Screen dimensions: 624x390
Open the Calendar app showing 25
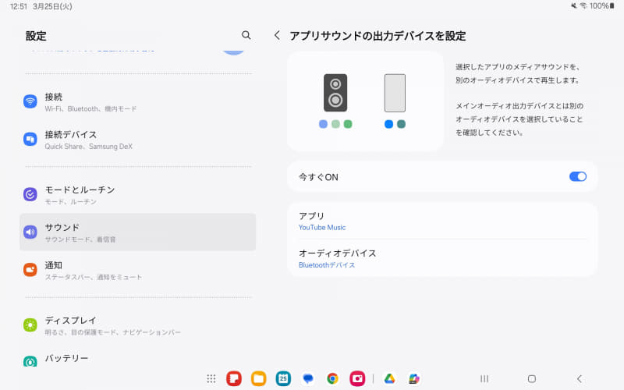pos(283,378)
